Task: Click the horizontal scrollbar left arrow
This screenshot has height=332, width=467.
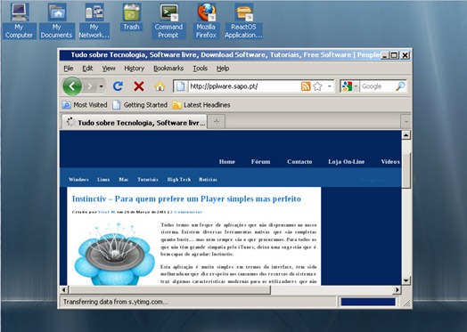Action: coord(64,290)
